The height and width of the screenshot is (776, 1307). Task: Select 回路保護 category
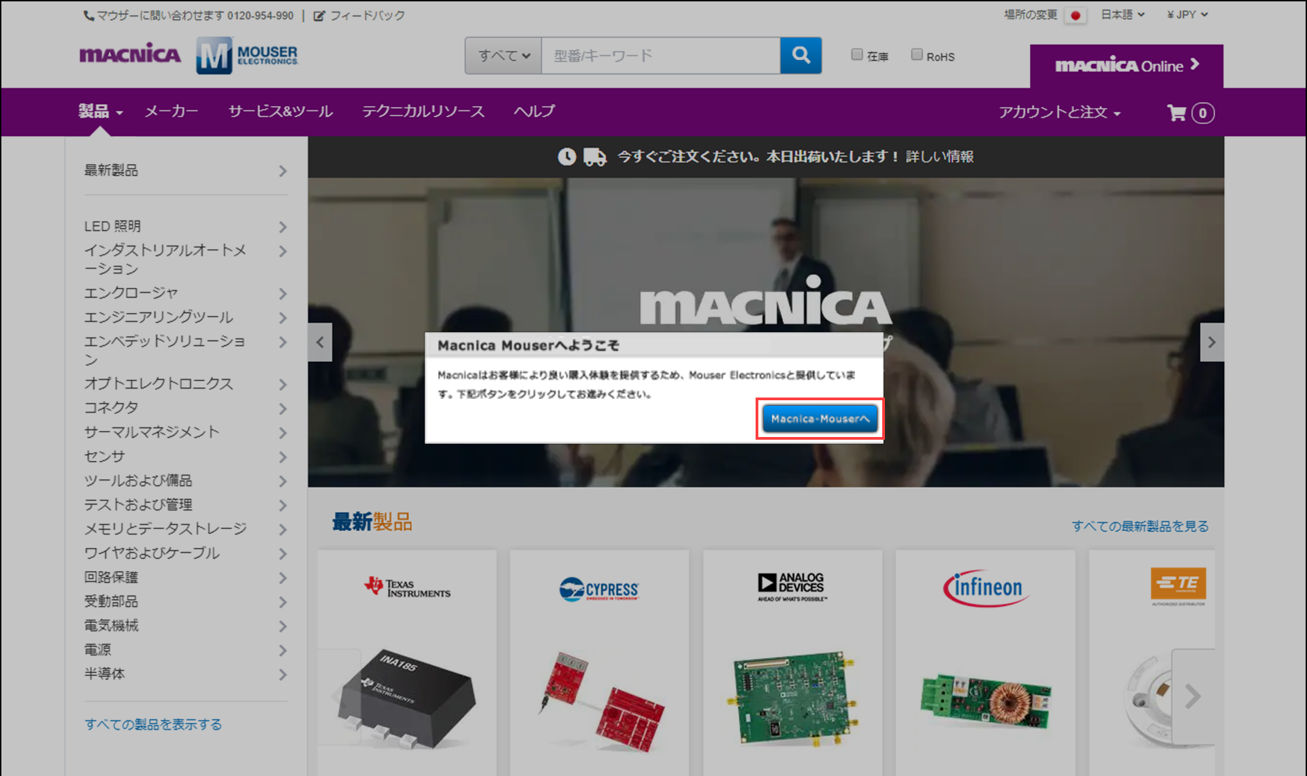[x=111, y=577]
